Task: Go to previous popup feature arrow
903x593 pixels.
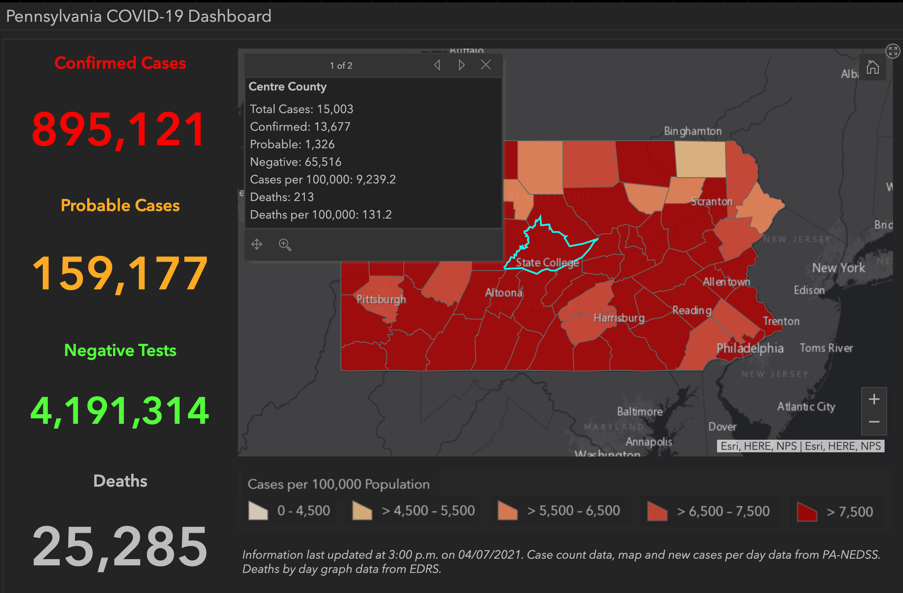Action: 437,65
